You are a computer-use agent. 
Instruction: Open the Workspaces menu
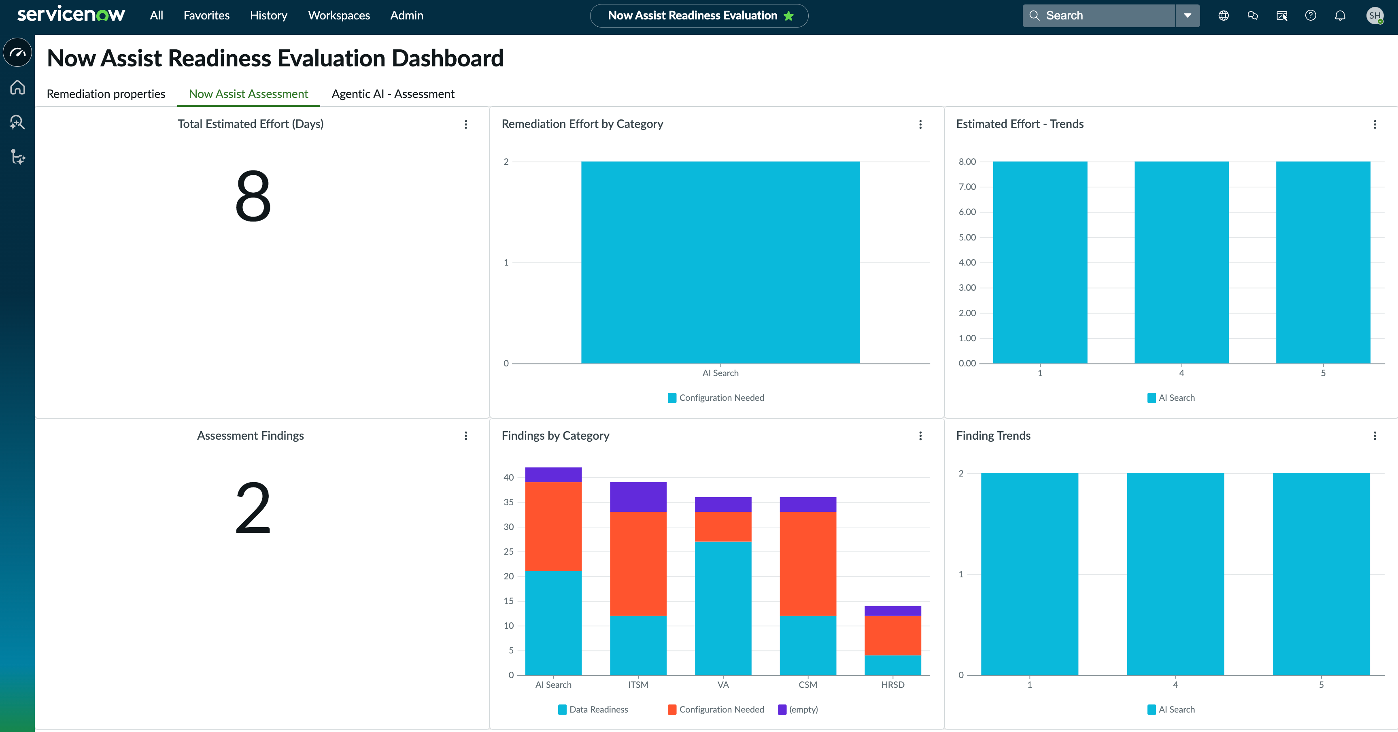tap(339, 15)
